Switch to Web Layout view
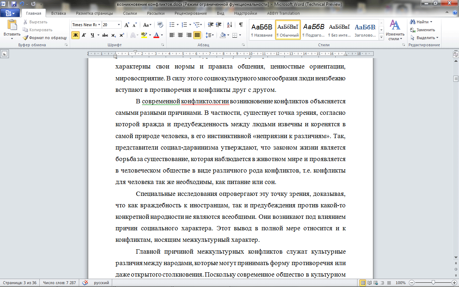Image resolution: width=459 pixels, height=287 pixels. coord(376,283)
